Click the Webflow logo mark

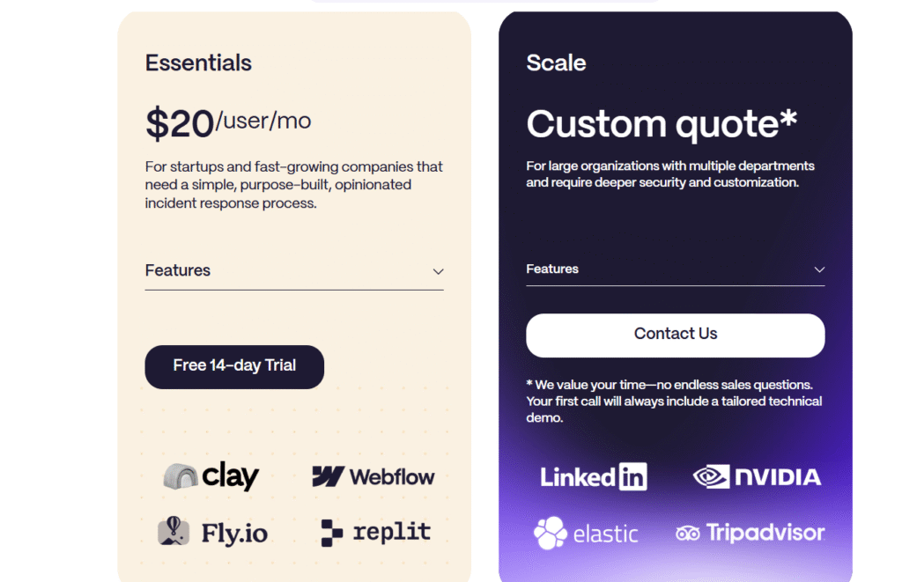tap(328, 476)
